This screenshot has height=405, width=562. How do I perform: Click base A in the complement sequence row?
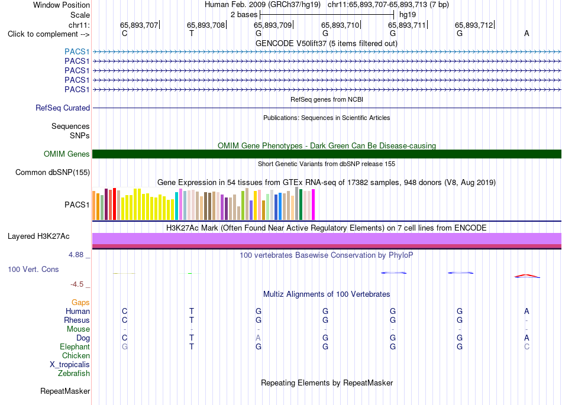click(x=527, y=33)
